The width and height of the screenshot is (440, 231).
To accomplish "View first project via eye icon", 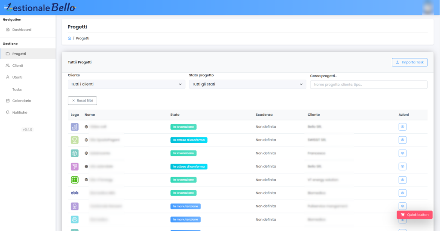I will (x=402, y=127).
